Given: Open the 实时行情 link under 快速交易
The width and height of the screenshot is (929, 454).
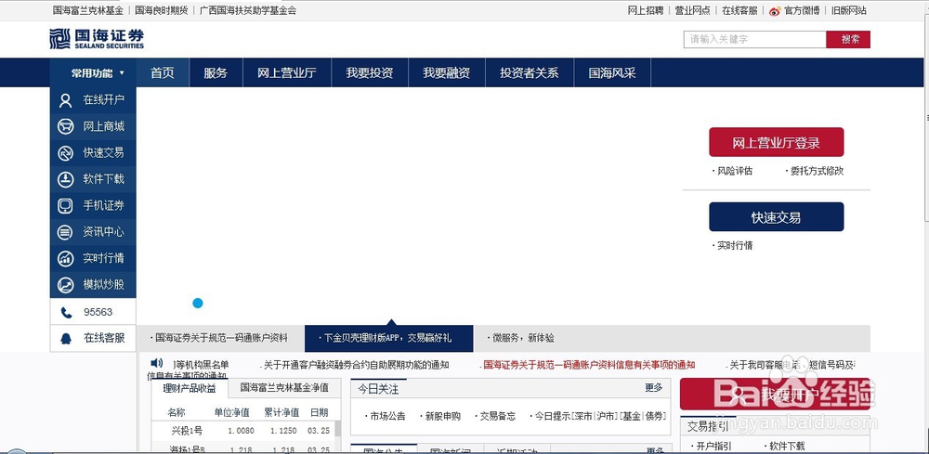Looking at the screenshot, I should [735, 245].
